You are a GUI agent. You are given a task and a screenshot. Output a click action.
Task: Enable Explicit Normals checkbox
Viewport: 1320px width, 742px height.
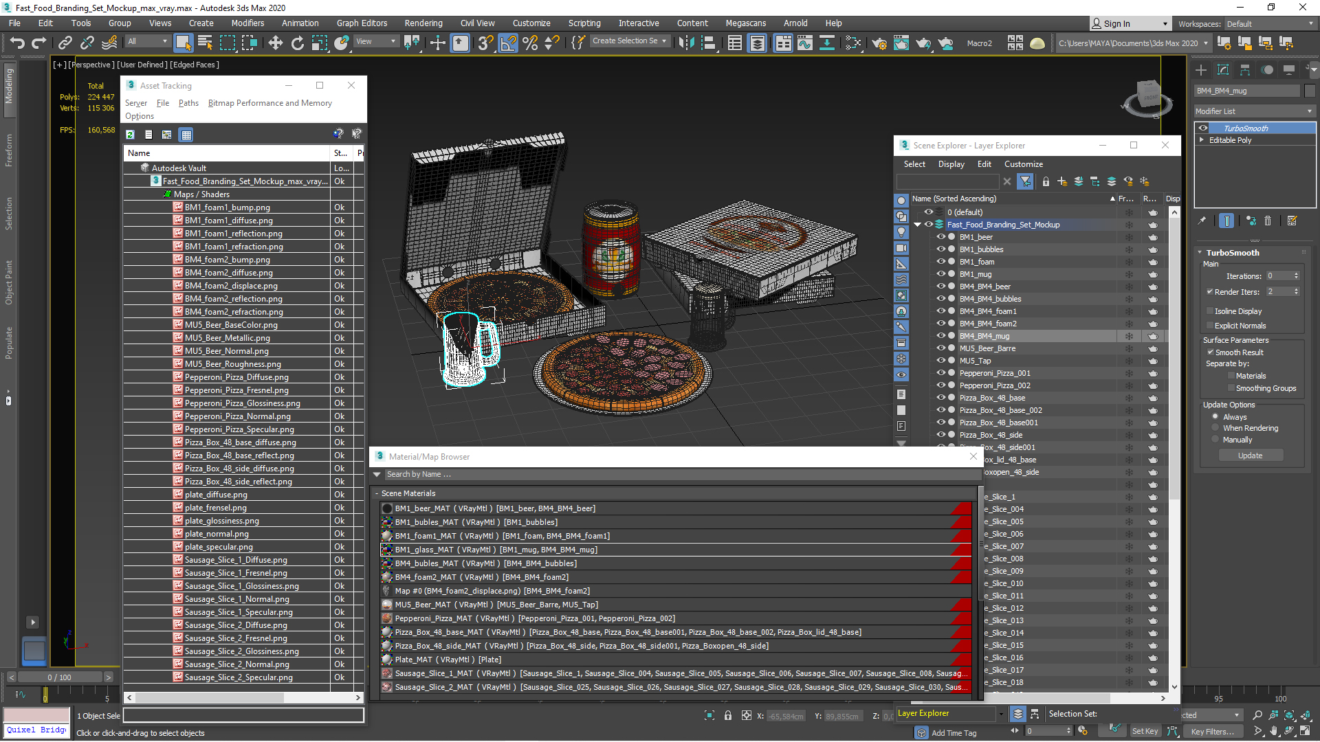pos(1209,325)
